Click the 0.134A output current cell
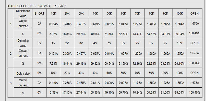The image size is (206, 102). tap(53, 24)
